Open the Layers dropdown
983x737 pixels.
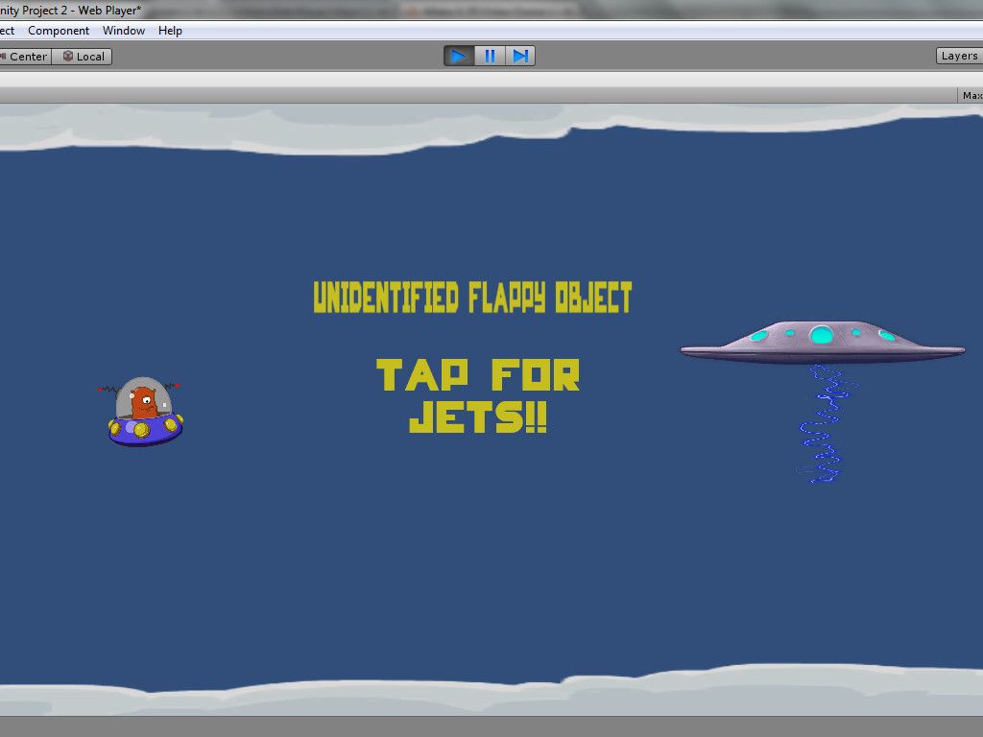[959, 56]
